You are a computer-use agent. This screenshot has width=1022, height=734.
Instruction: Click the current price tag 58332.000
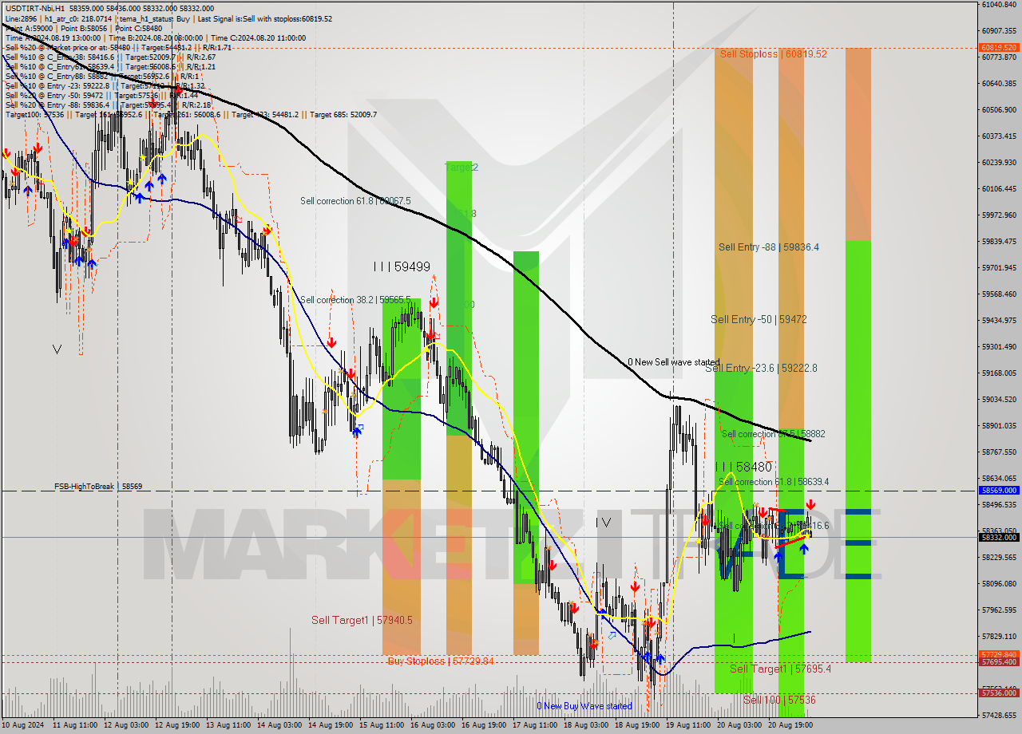point(999,537)
